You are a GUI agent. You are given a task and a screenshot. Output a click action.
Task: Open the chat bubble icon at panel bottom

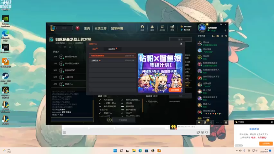pyautogui.click(x=199, y=123)
